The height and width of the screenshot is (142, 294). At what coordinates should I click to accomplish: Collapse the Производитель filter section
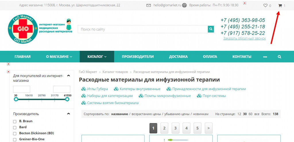68,114
